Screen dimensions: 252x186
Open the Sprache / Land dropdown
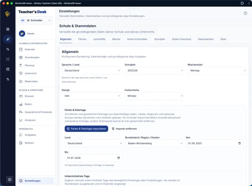91,71
